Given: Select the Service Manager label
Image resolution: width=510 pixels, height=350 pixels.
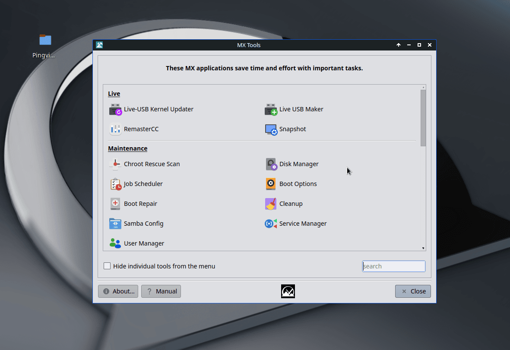Looking at the screenshot, I should pos(303,223).
